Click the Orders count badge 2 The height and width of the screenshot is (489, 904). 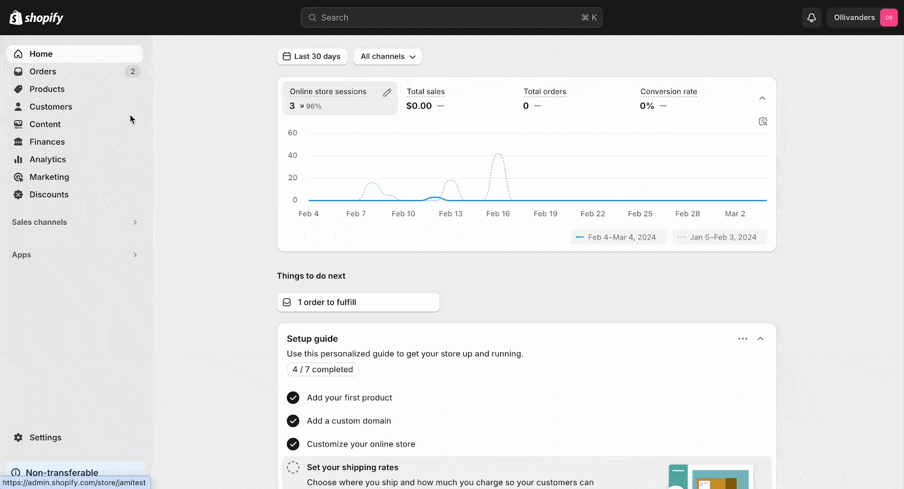pyautogui.click(x=133, y=72)
